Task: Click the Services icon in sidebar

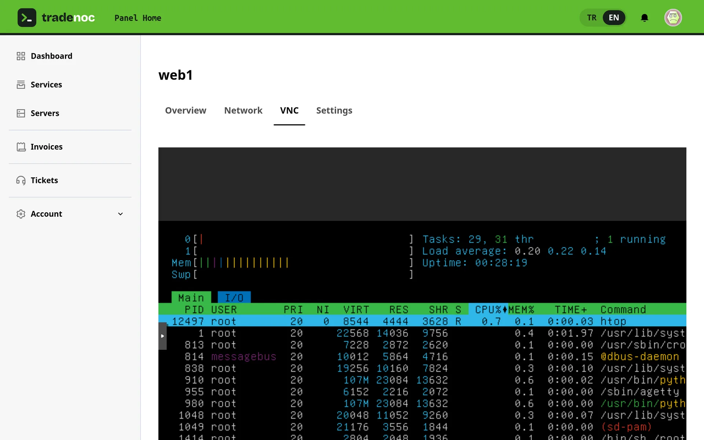Action: [x=21, y=85]
